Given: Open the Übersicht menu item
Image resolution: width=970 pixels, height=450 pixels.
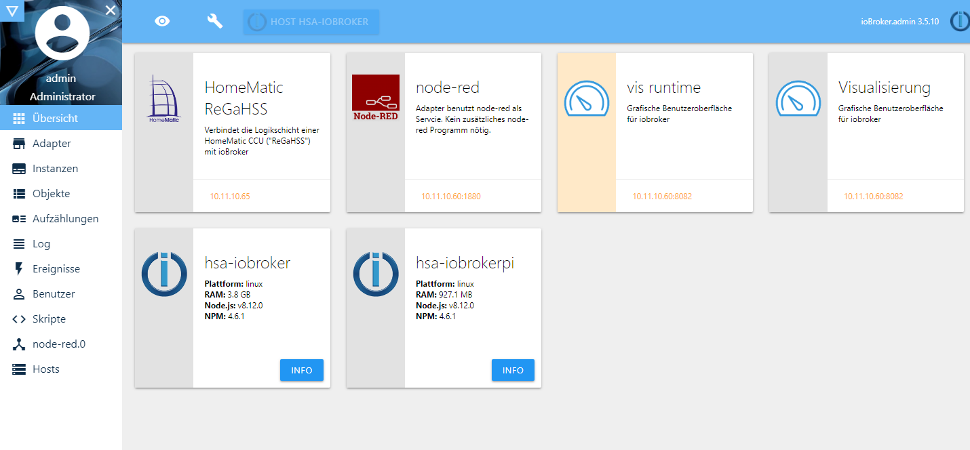Looking at the screenshot, I should point(61,118).
